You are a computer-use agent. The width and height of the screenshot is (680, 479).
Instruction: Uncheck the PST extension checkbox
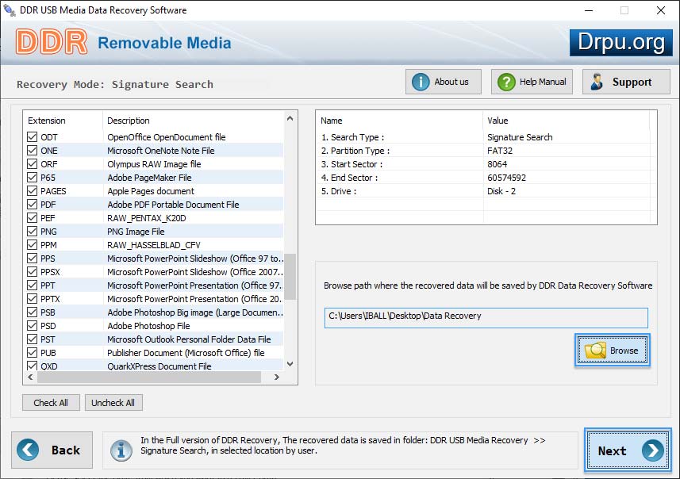pyautogui.click(x=32, y=339)
